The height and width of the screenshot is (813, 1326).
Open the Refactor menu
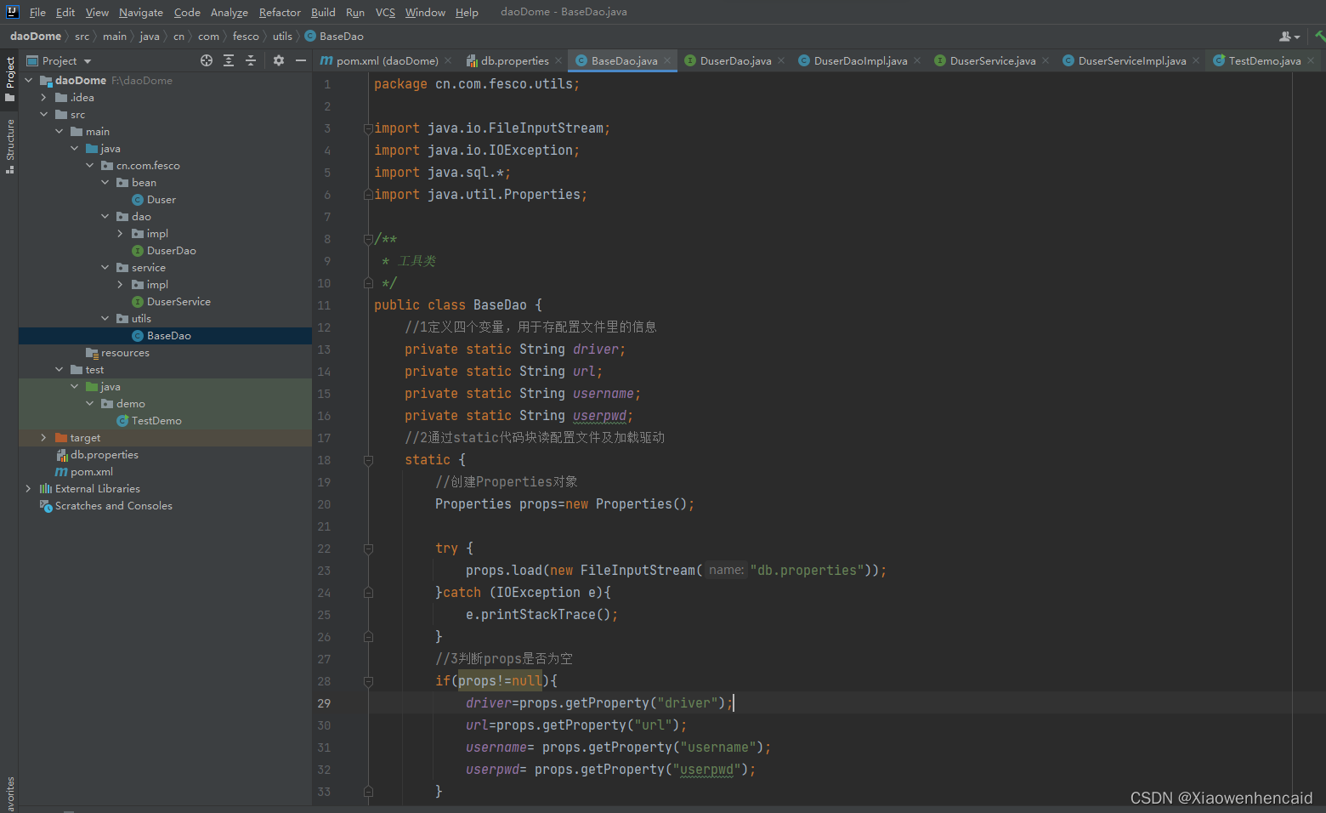tap(280, 12)
